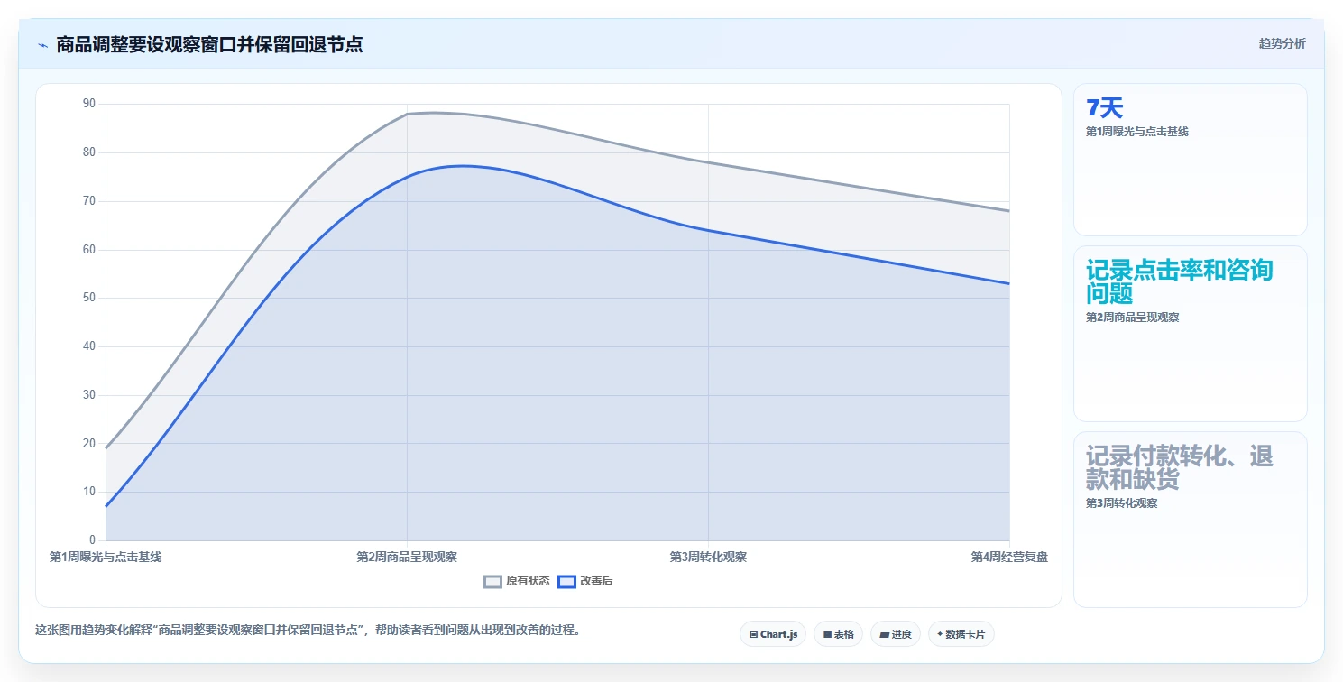Click the blue line point at week 3

(708, 230)
